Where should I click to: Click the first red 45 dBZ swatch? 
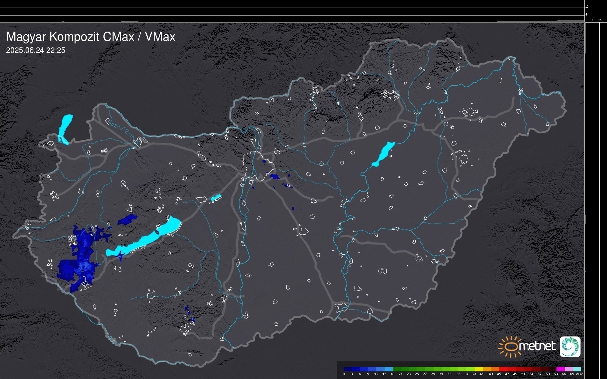click(503, 369)
